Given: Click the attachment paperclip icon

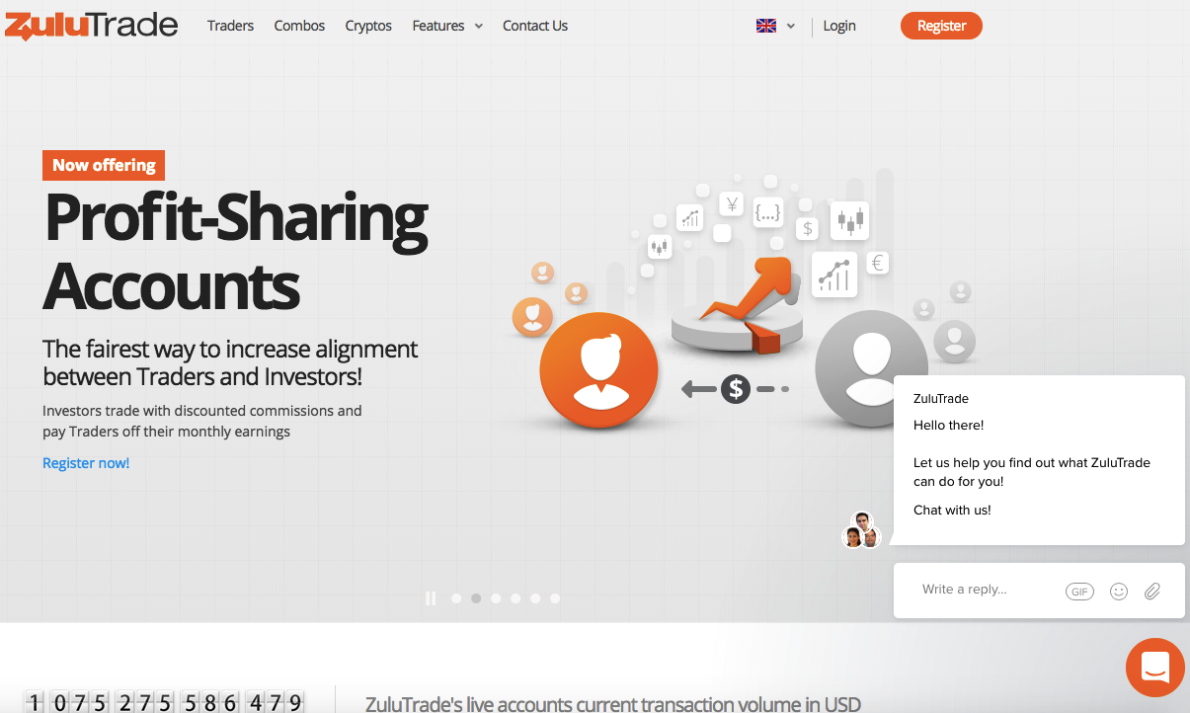Looking at the screenshot, I should [x=1151, y=592].
